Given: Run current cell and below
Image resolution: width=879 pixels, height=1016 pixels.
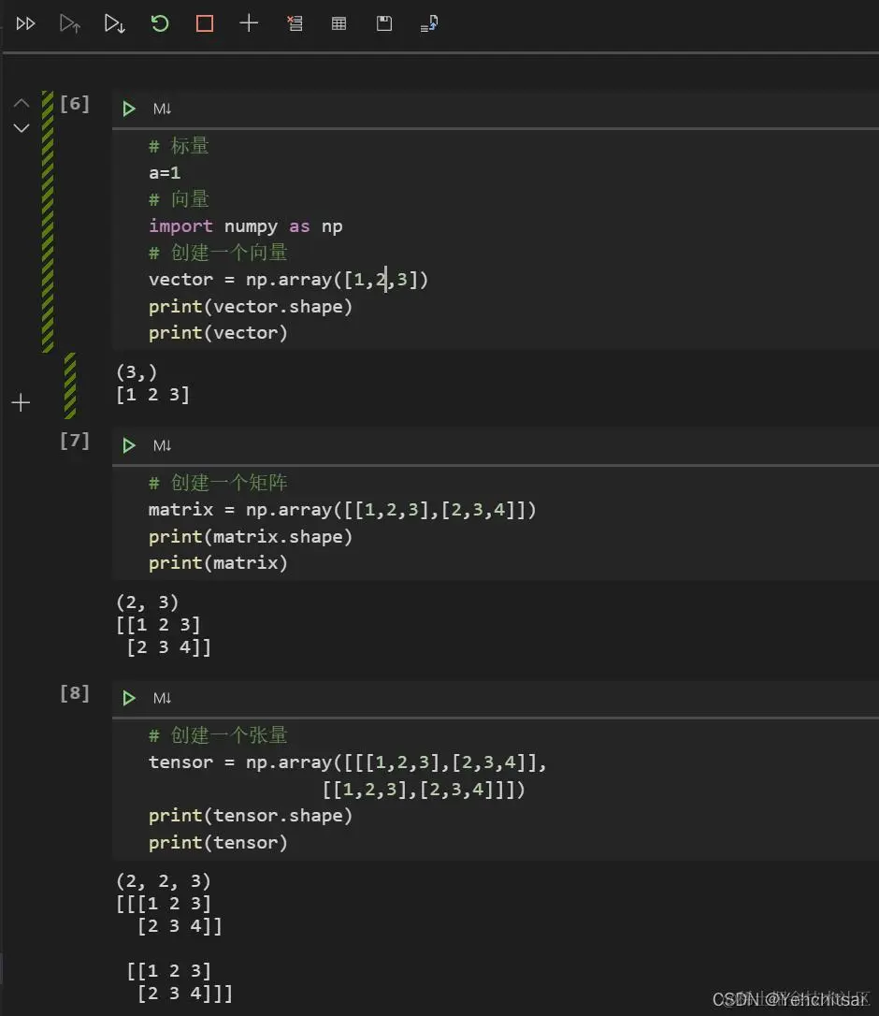Looking at the screenshot, I should tap(115, 24).
